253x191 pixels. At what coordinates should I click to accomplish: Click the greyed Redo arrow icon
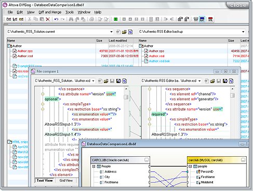coord(62,19)
